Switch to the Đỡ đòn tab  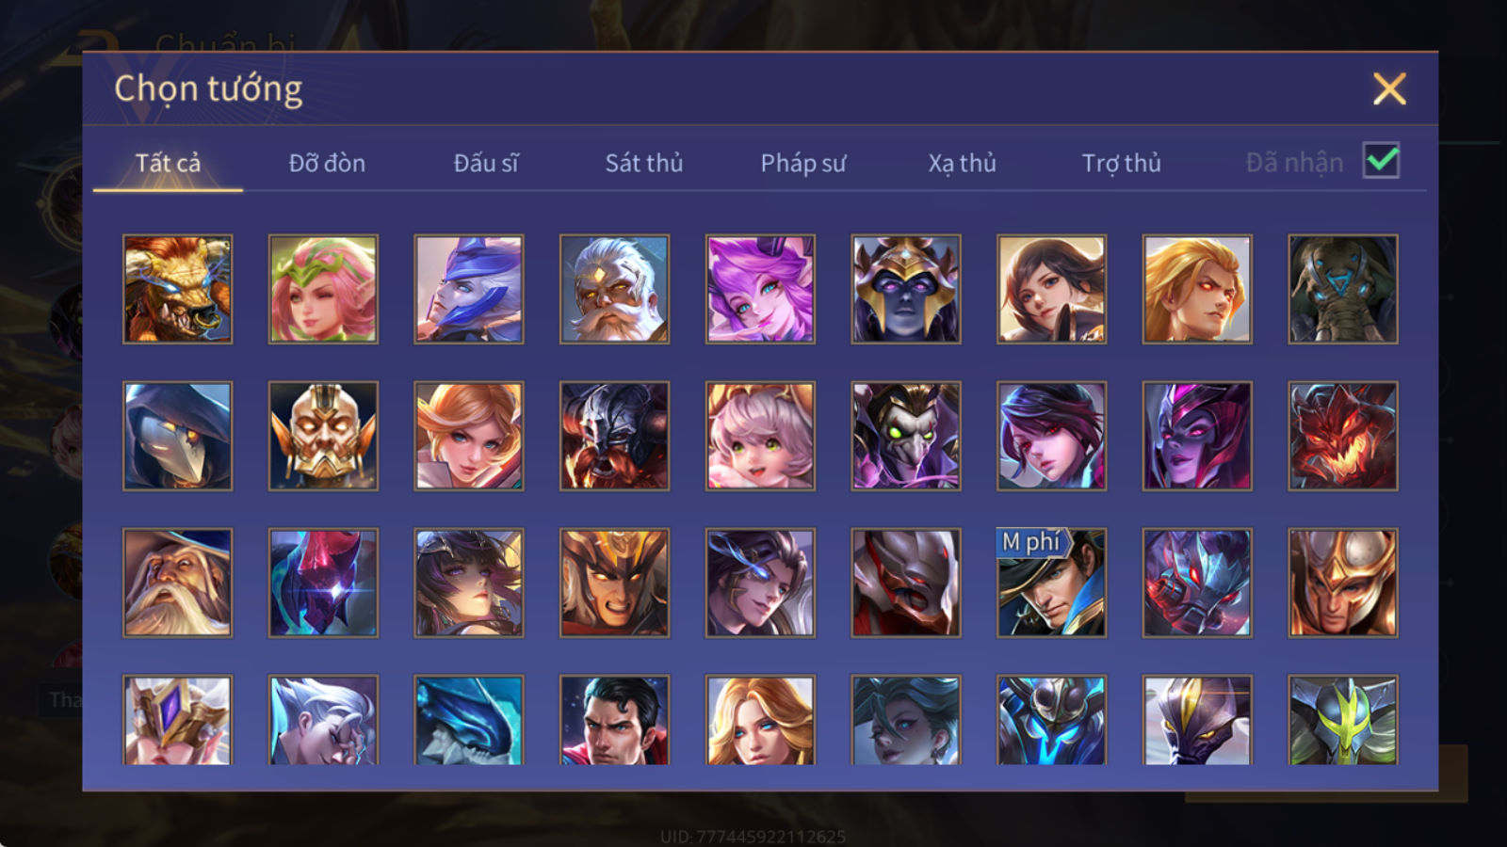point(327,163)
